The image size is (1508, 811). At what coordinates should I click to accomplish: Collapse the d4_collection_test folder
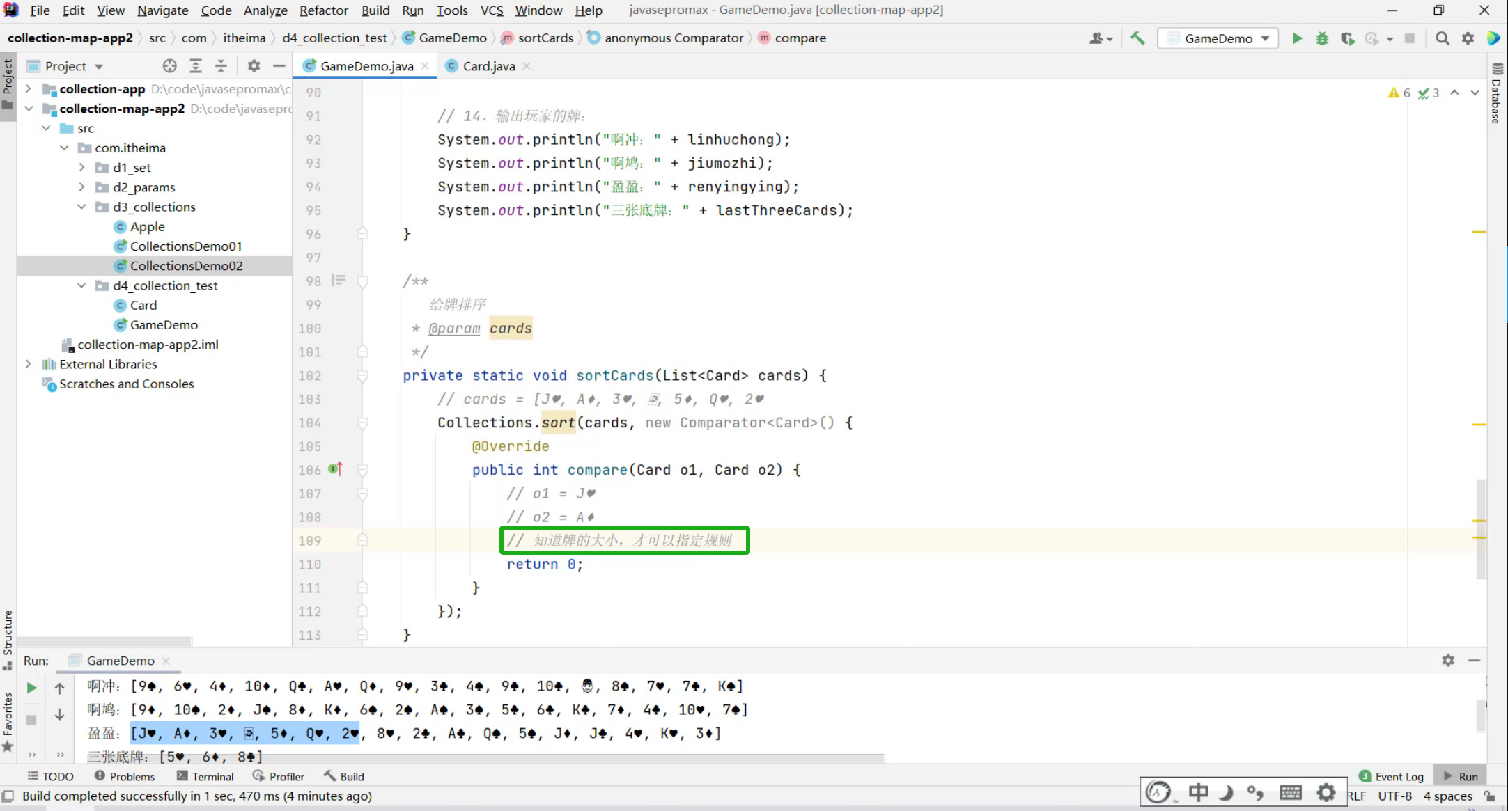(81, 285)
